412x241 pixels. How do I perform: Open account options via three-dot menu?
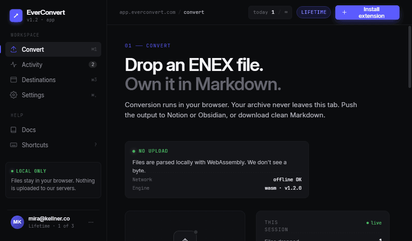91,222
